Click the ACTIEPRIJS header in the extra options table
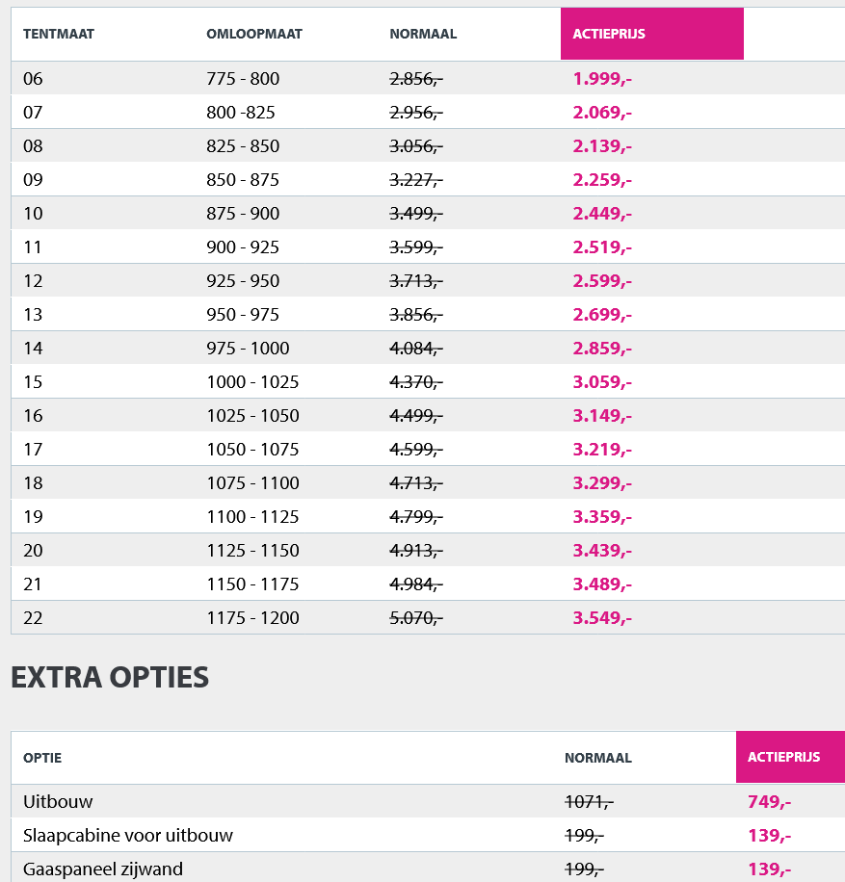The width and height of the screenshot is (845, 882). pyautogui.click(x=783, y=757)
